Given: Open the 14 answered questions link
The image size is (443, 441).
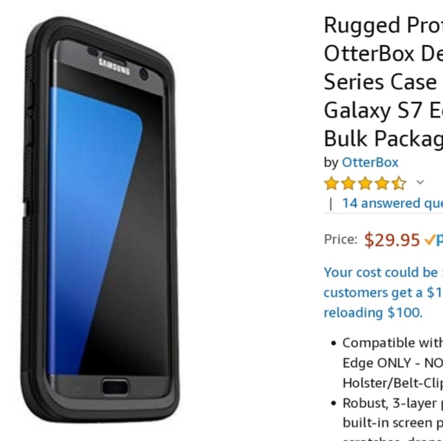Looking at the screenshot, I should [x=393, y=204].
